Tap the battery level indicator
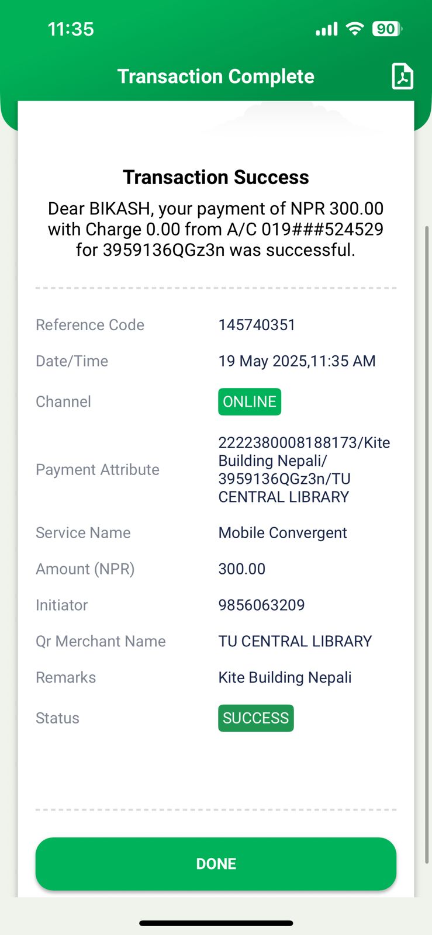 pos(387,29)
